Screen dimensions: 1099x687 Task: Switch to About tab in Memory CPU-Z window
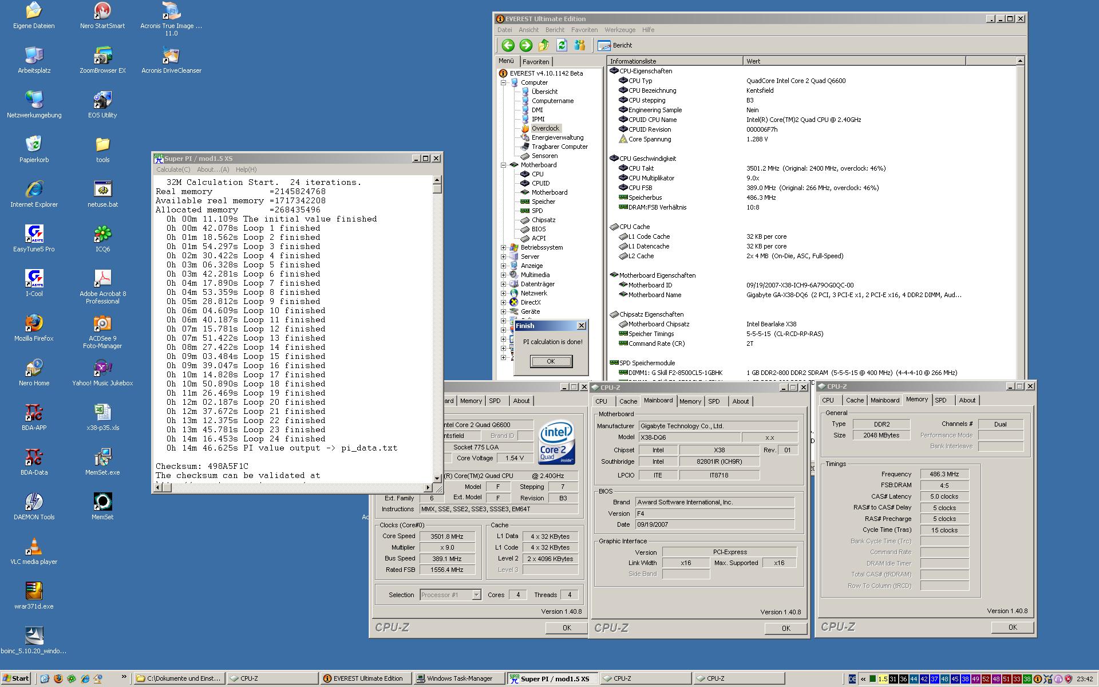point(967,400)
